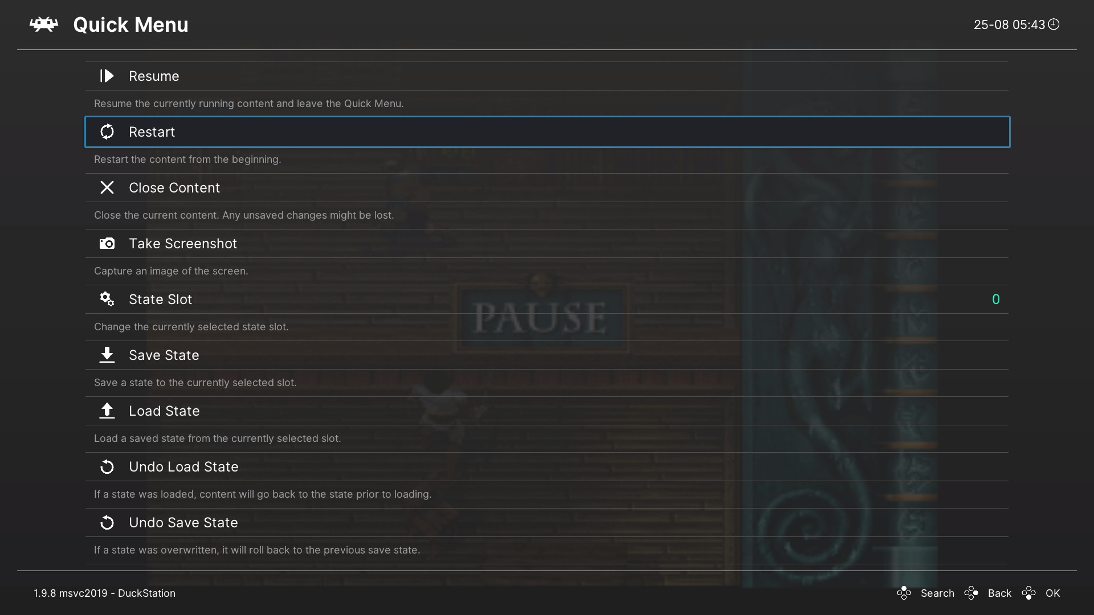Click the Search icon at bottom bar
This screenshot has width=1094, height=615.
(905, 593)
